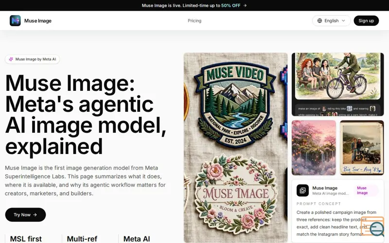The width and height of the screenshot is (389, 243).
Task: Click the arrow in the promo banner
Action: pyautogui.click(x=245, y=5)
